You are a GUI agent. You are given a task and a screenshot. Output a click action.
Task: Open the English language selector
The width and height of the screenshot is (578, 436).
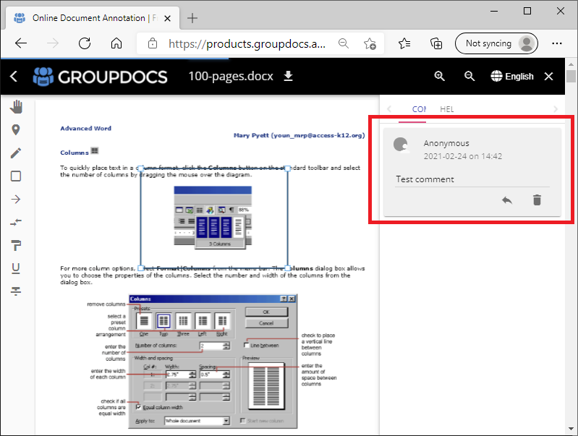point(512,76)
